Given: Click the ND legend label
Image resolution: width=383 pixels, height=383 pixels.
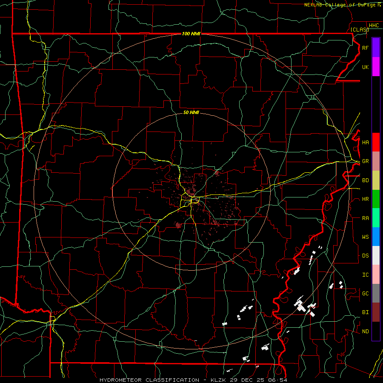Looking at the screenshot, I should [x=365, y=332].
